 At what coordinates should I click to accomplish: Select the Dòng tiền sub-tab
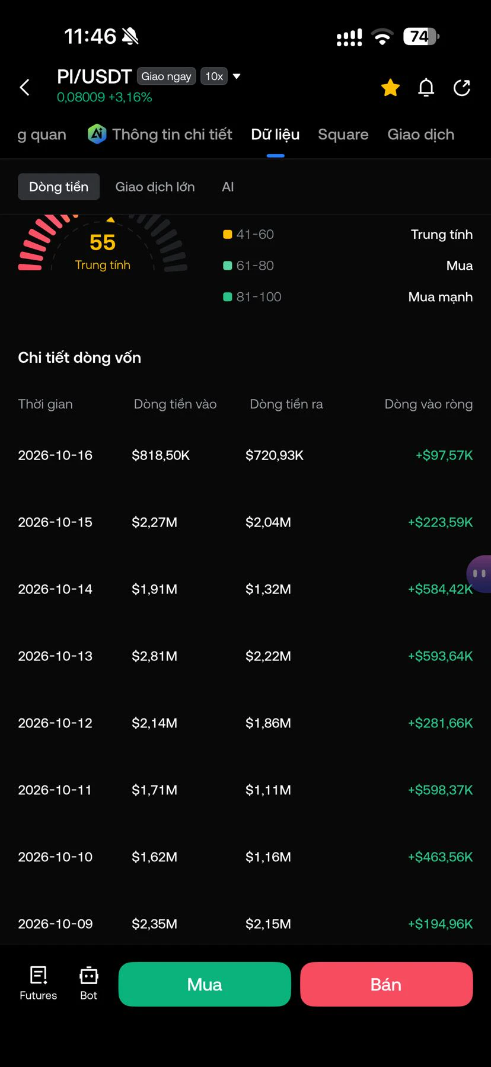click(59, 187)
